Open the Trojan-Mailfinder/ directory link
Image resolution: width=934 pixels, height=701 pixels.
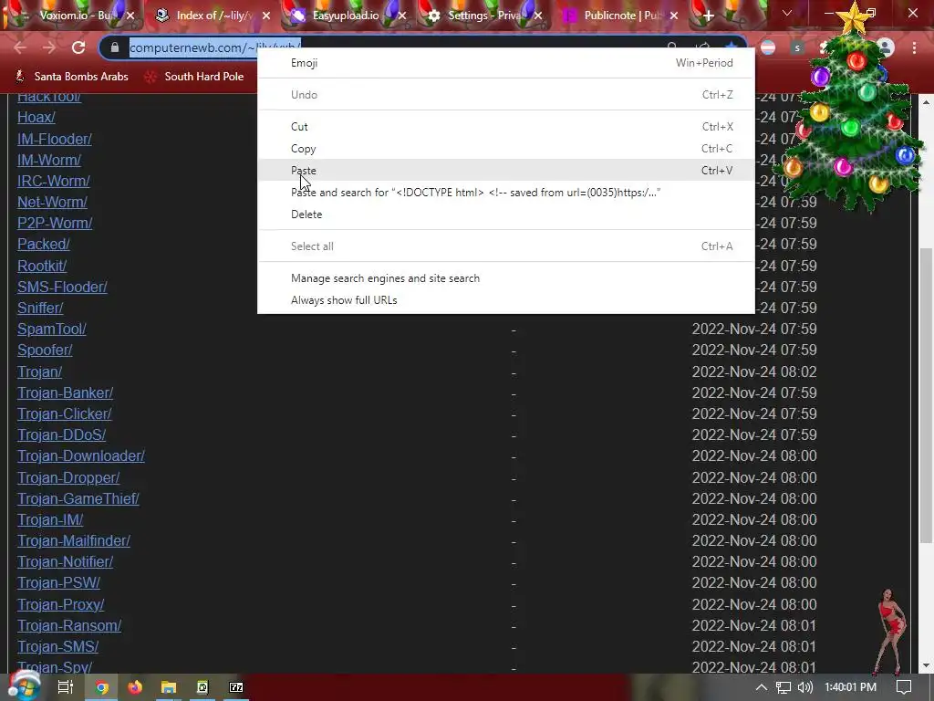click(74, 540)
